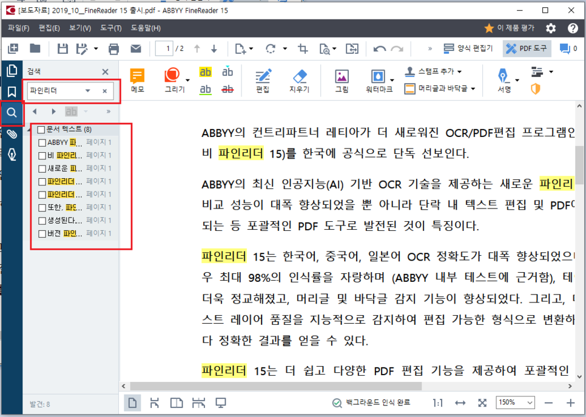
Task: Send the document by e-mail envelope icon
Action: (x=136, y=48)
